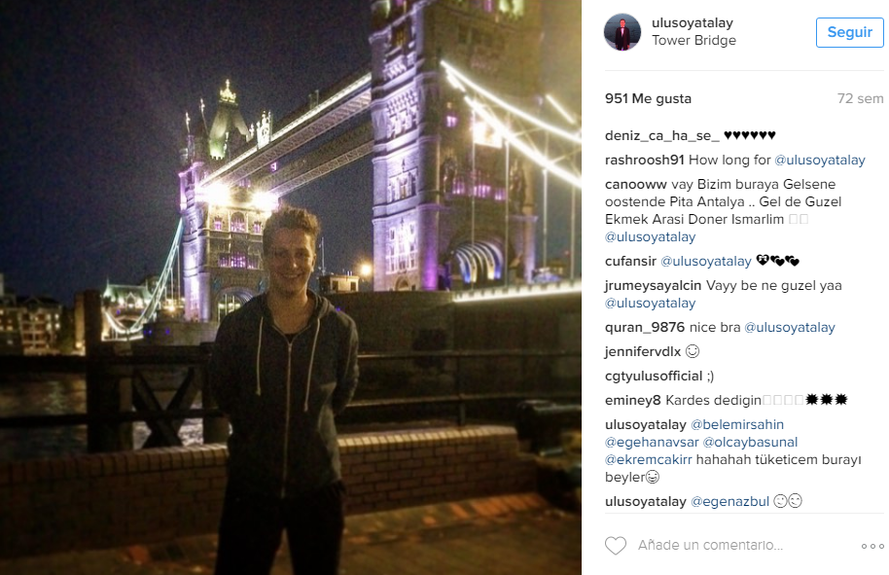Click the Tower Bridge night photo
The width and height of the screenshot is (889, 575).
coord(290,288)
